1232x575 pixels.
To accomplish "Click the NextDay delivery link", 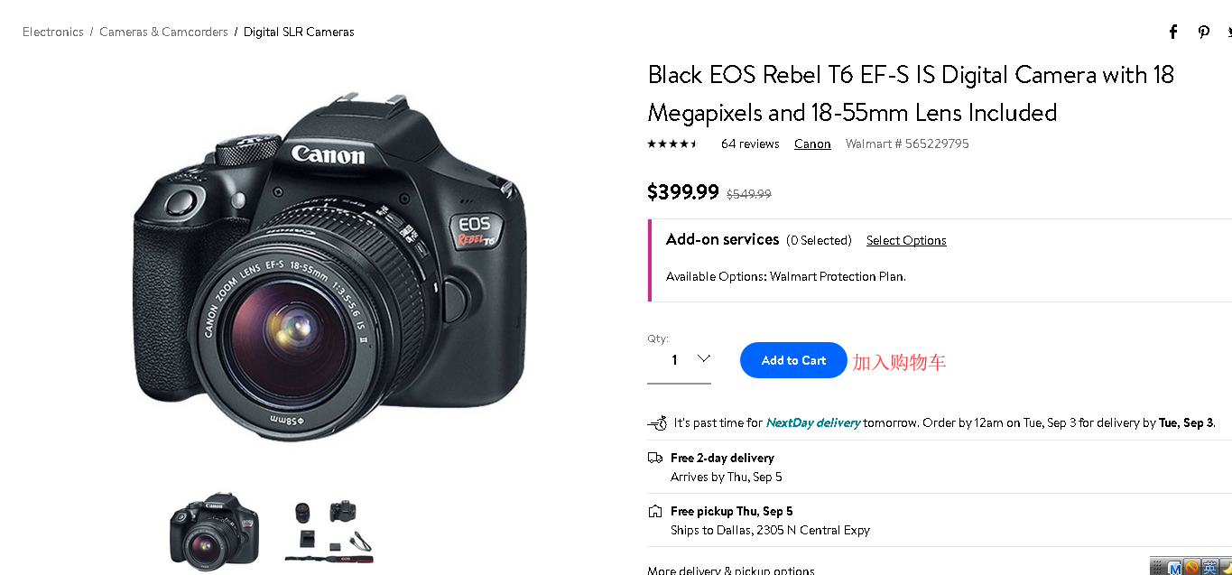I will pos(812,422).
